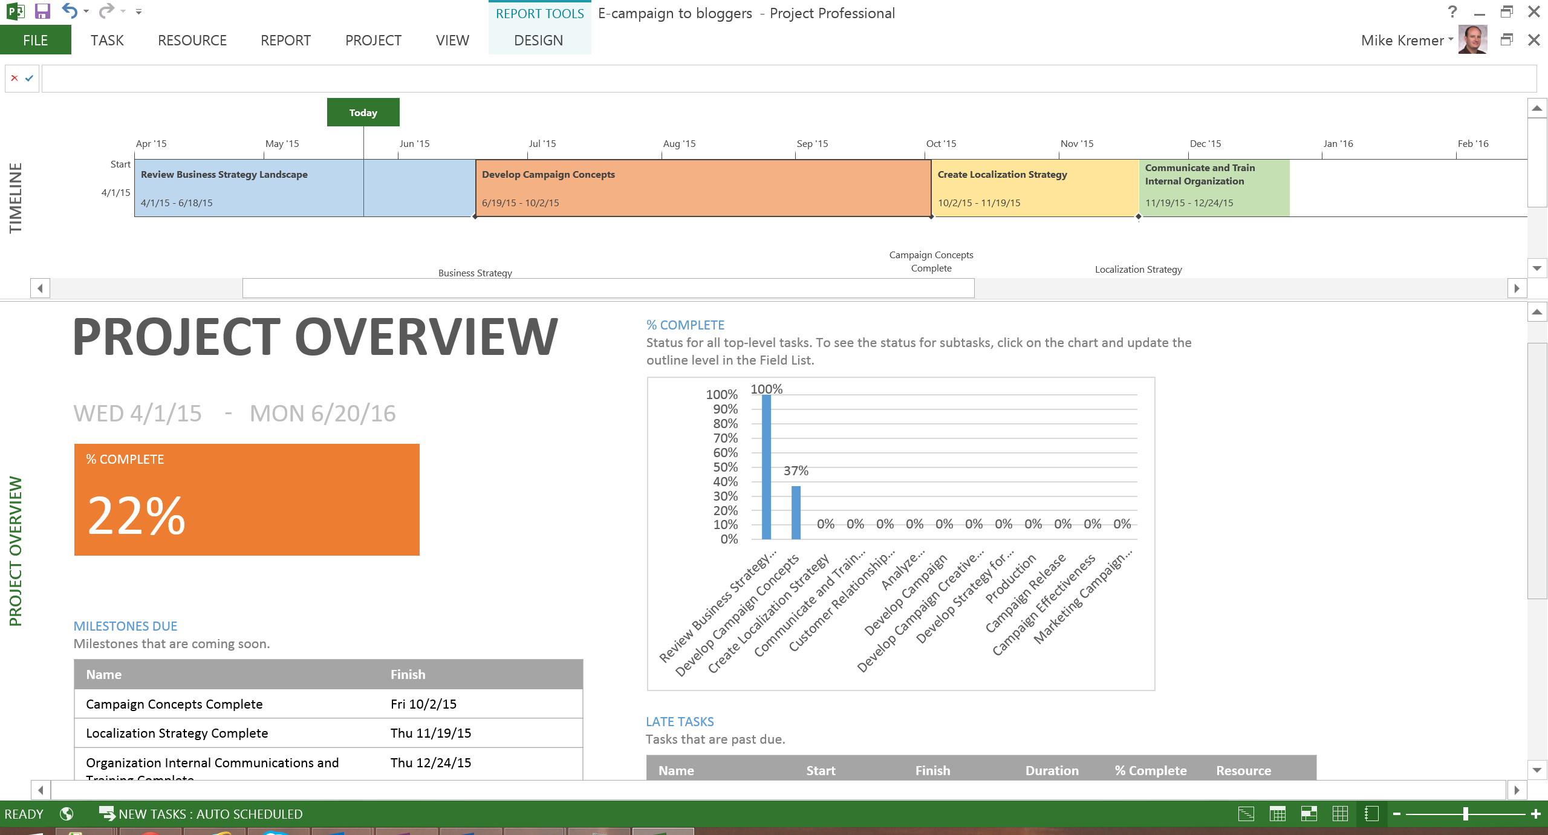The image size is (1548, 835).
Task: Open Help with the question mark button
Action: [1451, 11]
